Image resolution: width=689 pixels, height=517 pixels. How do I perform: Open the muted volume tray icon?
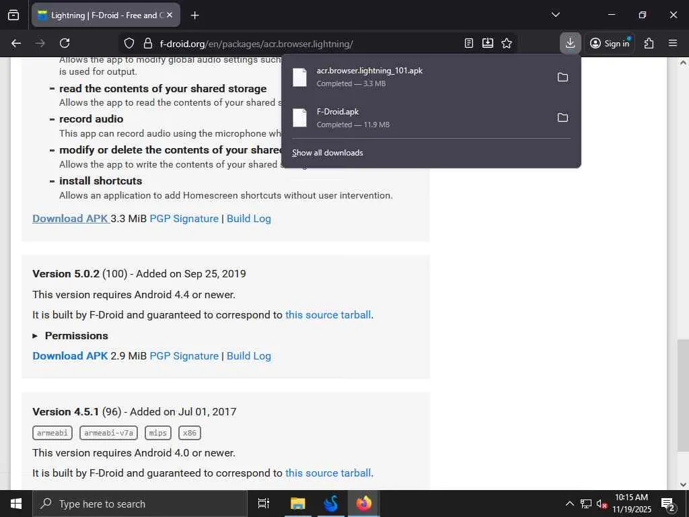602,504
